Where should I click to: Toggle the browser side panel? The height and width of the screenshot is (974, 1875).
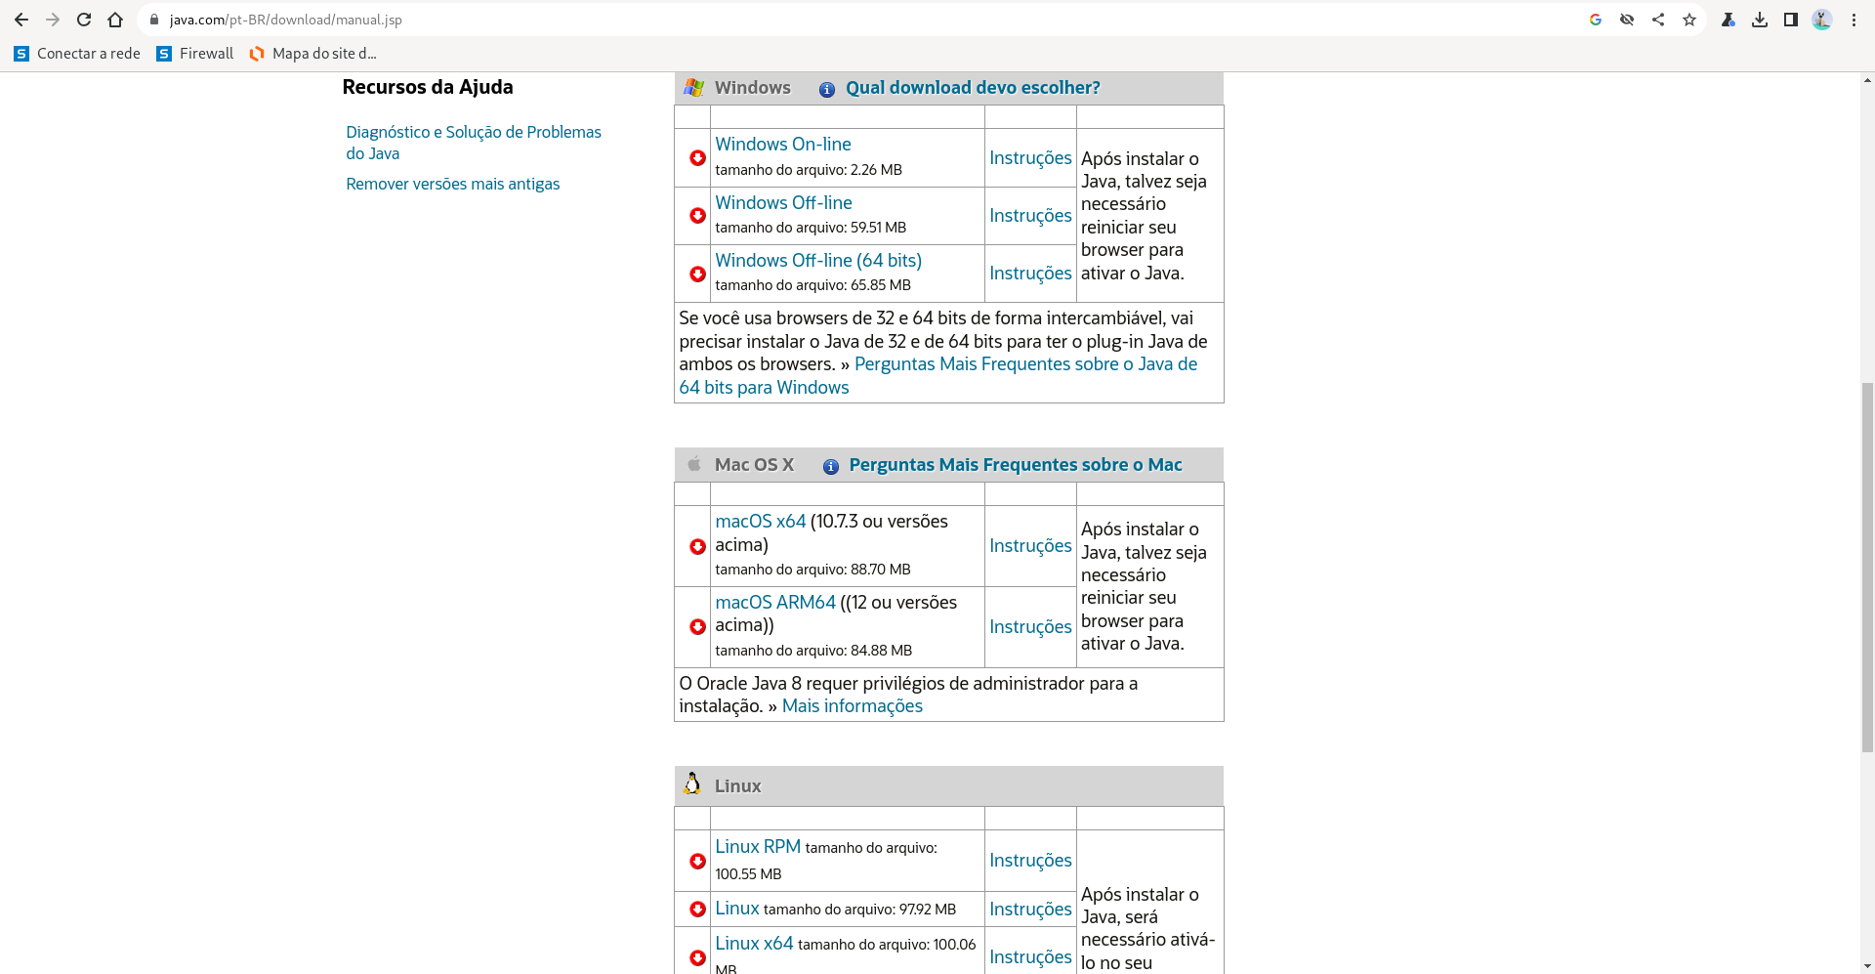pyautogui.click(x=1791, y=20)
